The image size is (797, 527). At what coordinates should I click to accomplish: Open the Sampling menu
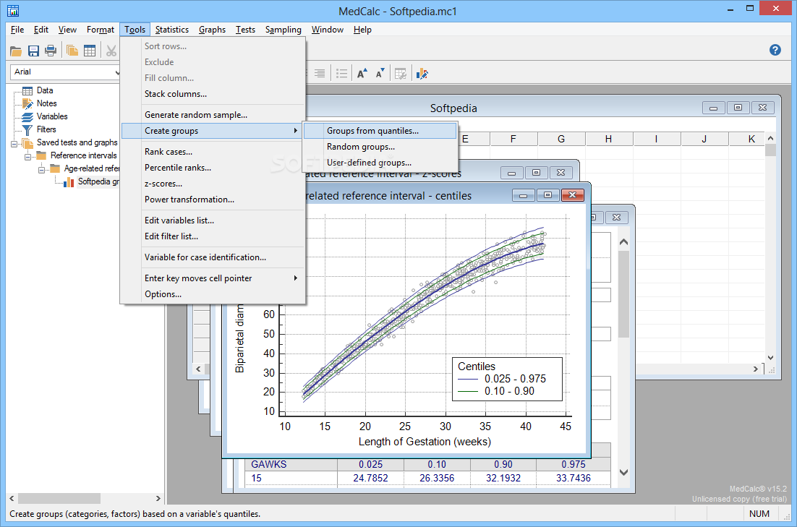(283, 30)
